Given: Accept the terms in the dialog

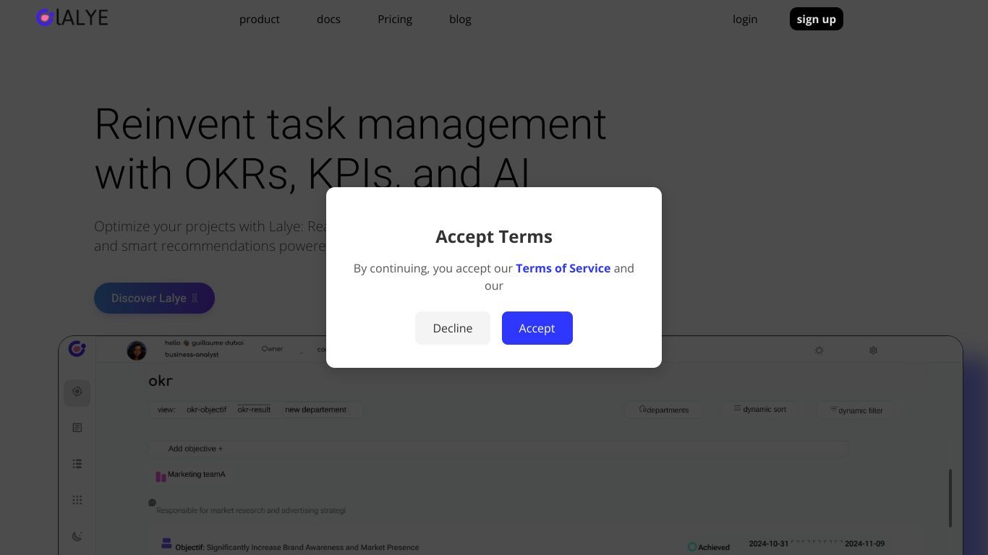Looking at the screenshot, I should (537, 328).
